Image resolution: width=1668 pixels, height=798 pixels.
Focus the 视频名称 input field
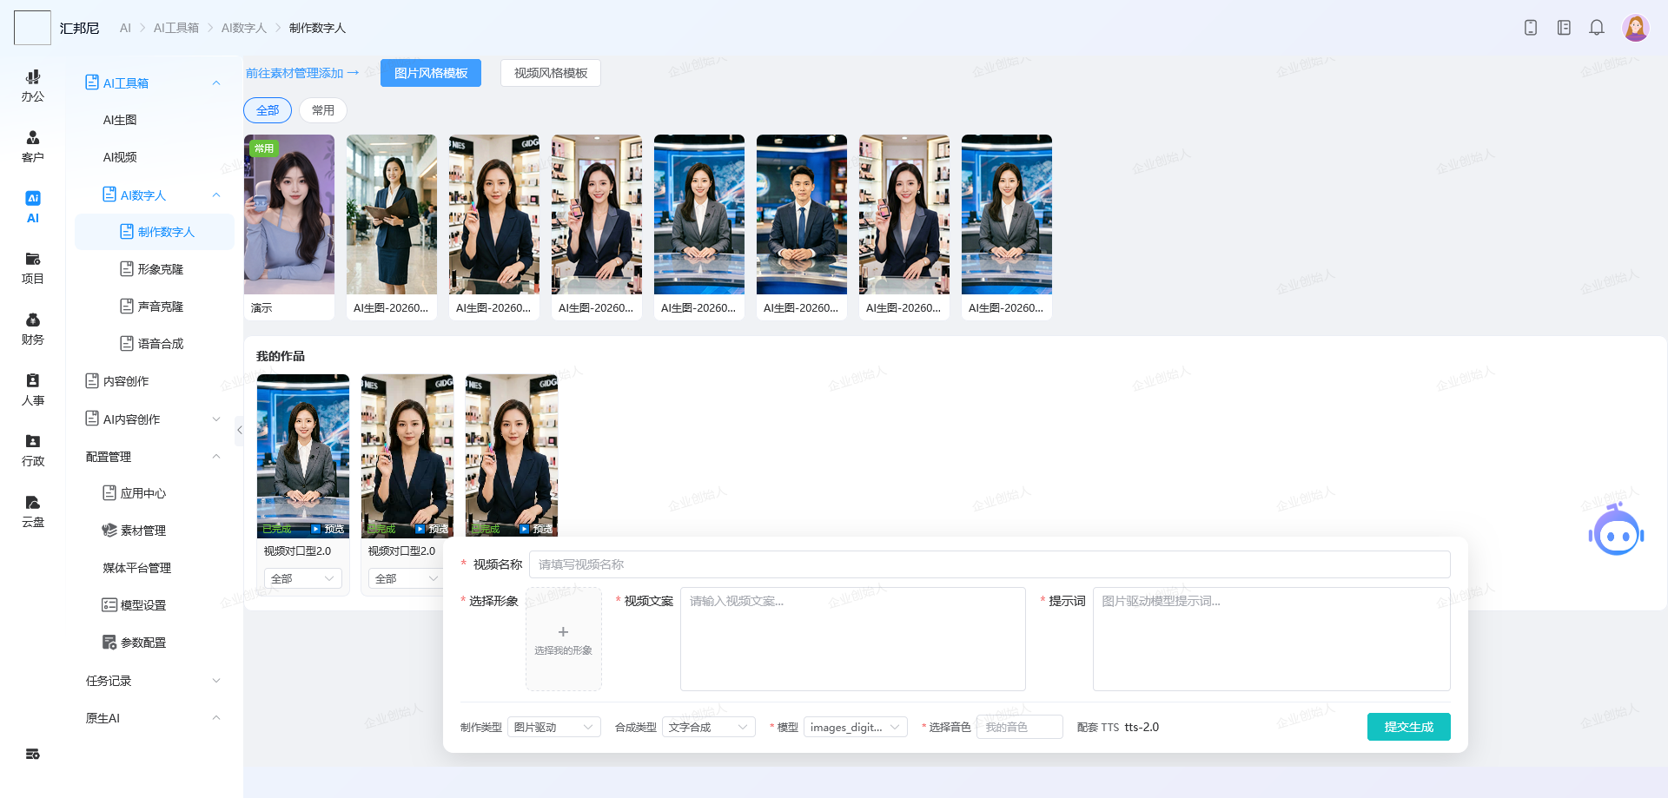point(990,564)
